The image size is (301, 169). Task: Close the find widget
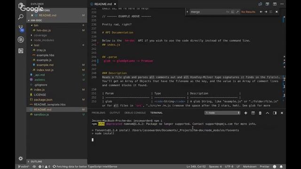(x=277, y=12)
